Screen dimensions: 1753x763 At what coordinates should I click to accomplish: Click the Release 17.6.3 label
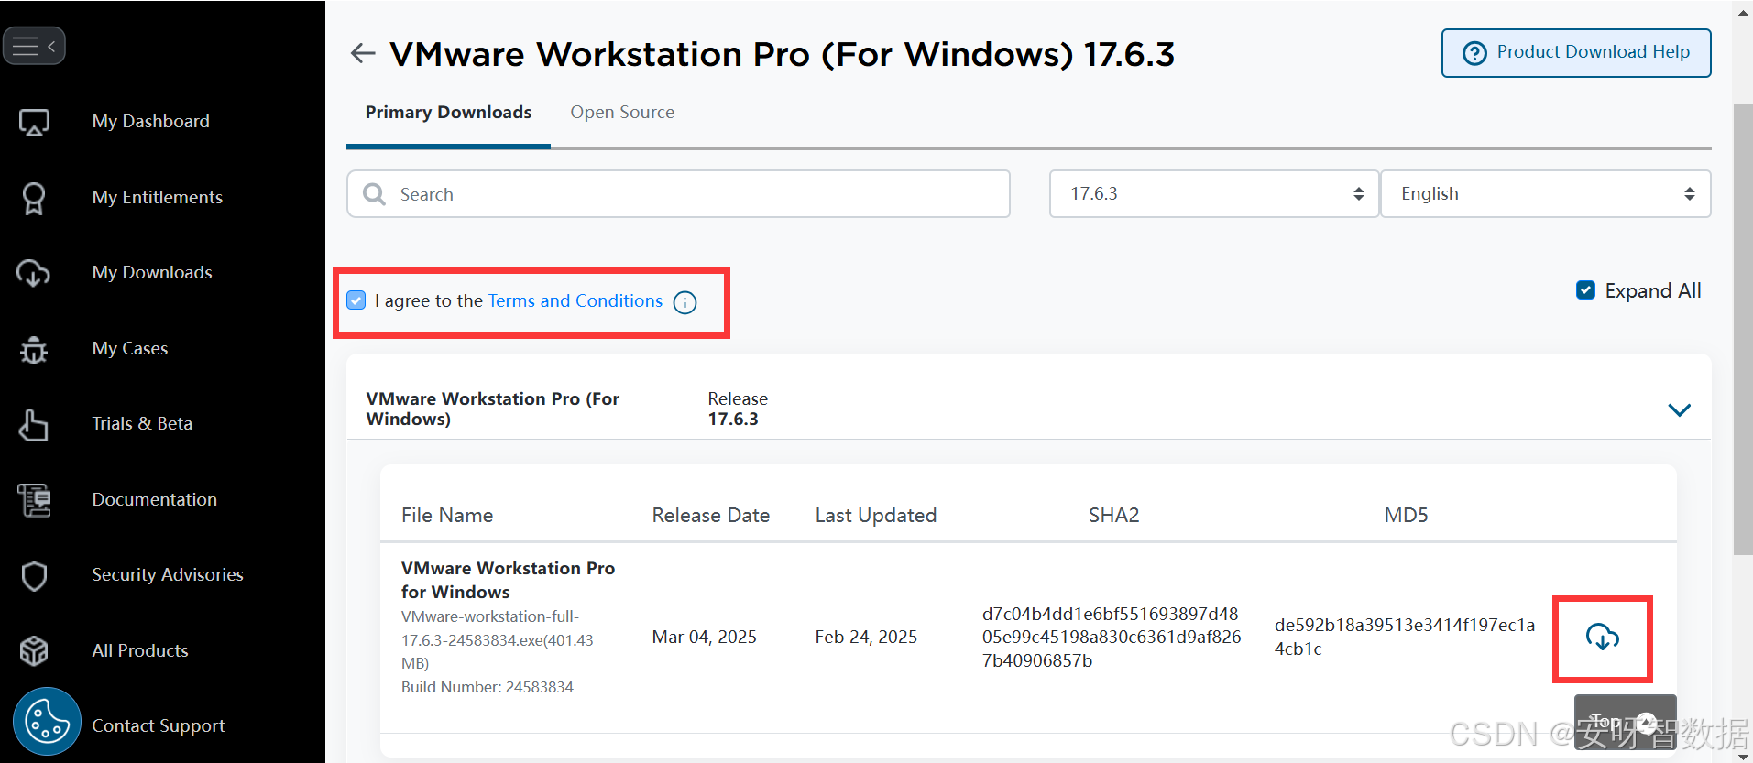pos(738,409)
